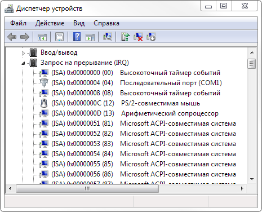Screen dimensions: 262x212
Task: Click the Disable device icon with down arrow
Action: 151,37
